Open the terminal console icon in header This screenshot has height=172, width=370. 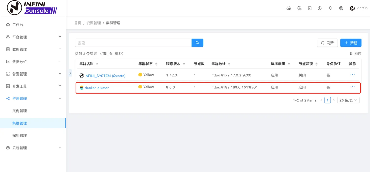click(x=310, y=8)
